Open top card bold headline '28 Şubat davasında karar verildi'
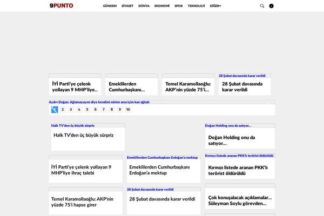Image resolution: width=324 pixels, height=216 pixels. pos(242,87)
